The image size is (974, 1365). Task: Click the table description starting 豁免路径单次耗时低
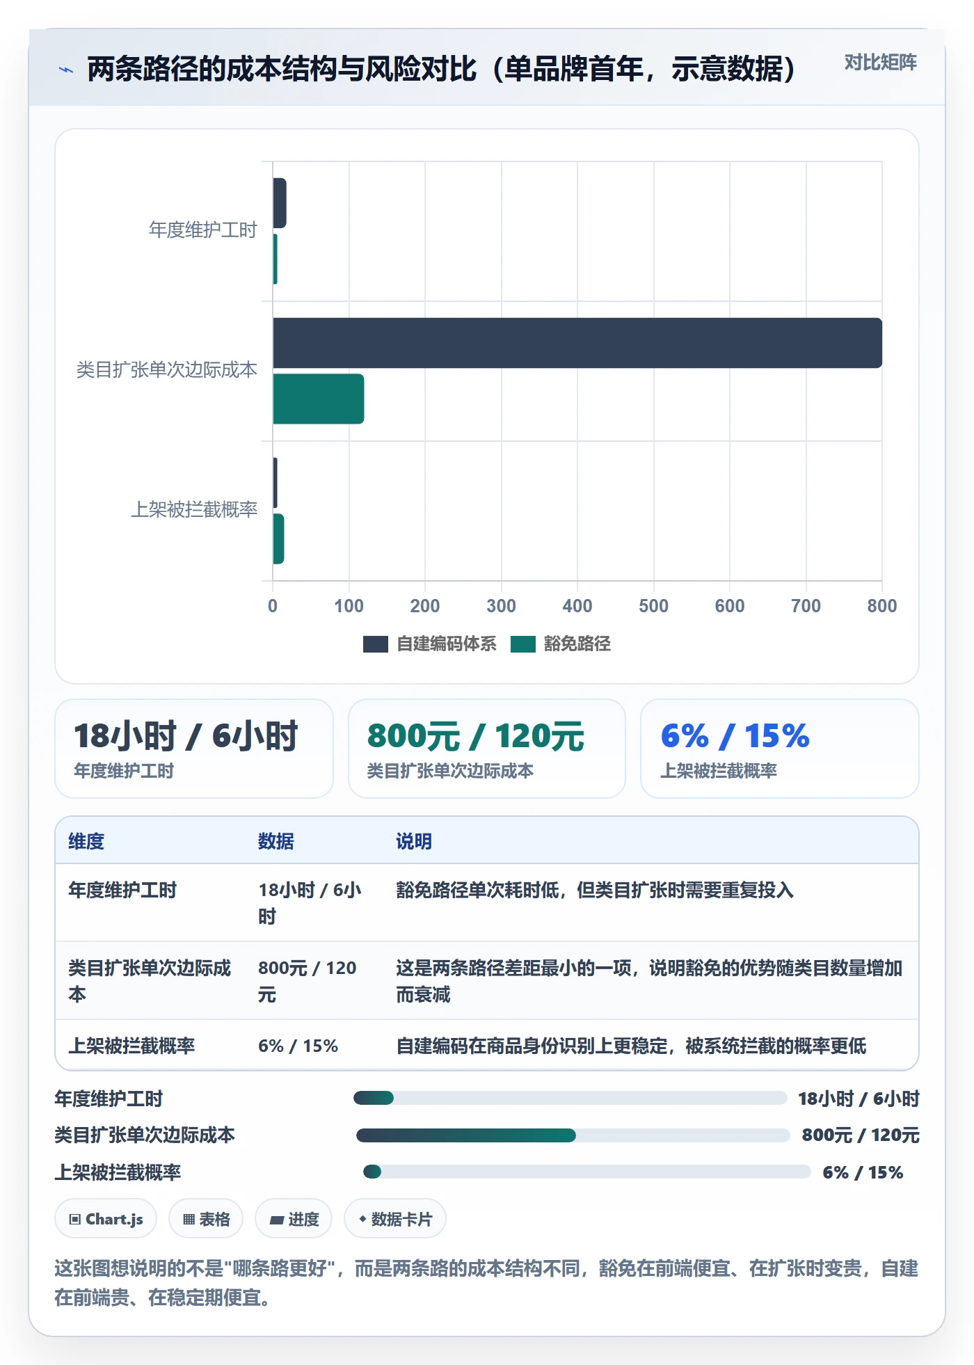coord(595,891)
